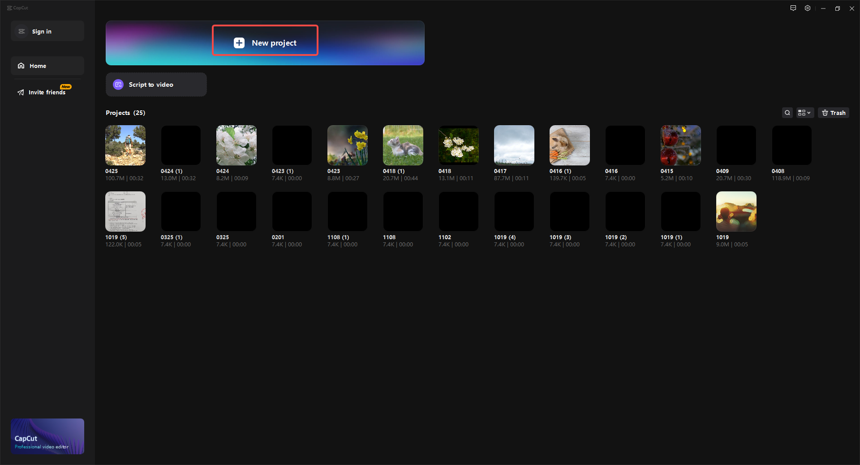This screenshot has width=860, height=465.
Task: Open the 1102 project thumbnail
Action: pyautogui.click(x=459, y=211)
